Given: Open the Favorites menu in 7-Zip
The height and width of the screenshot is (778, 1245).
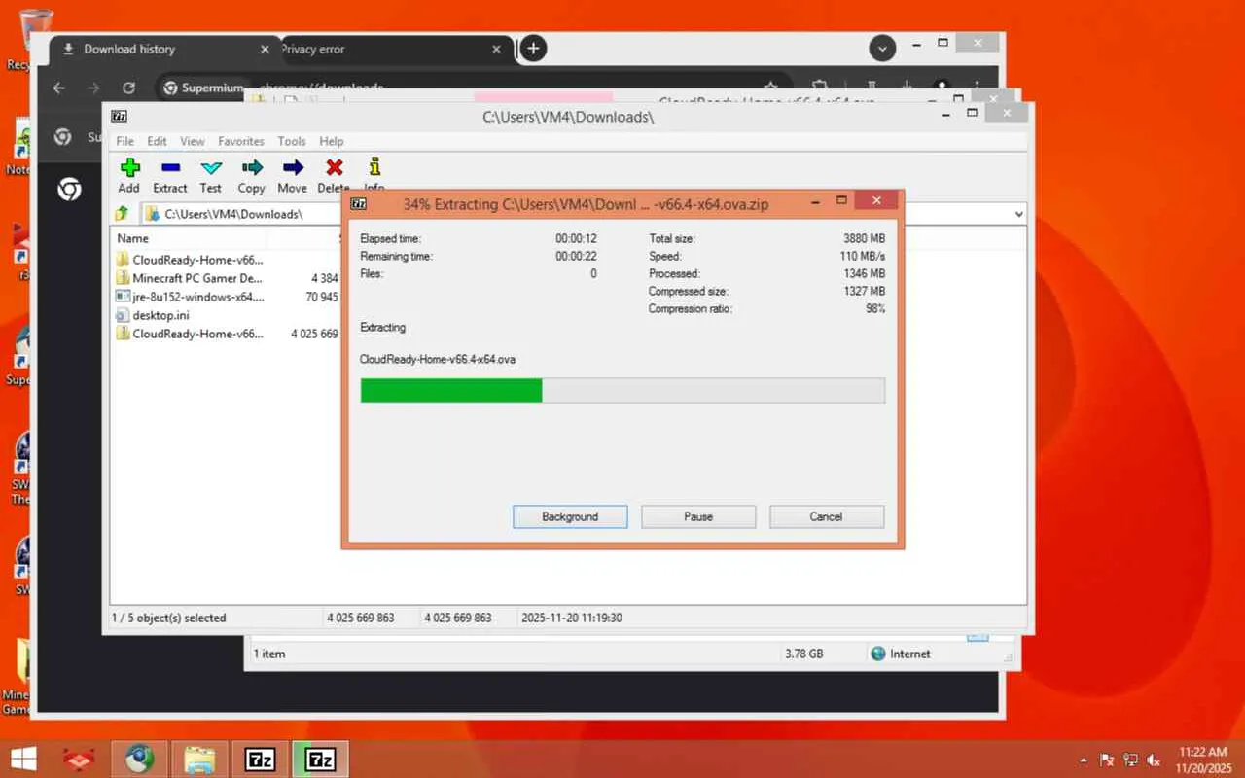Looking at the screenshot, I should tap(241, 141).
